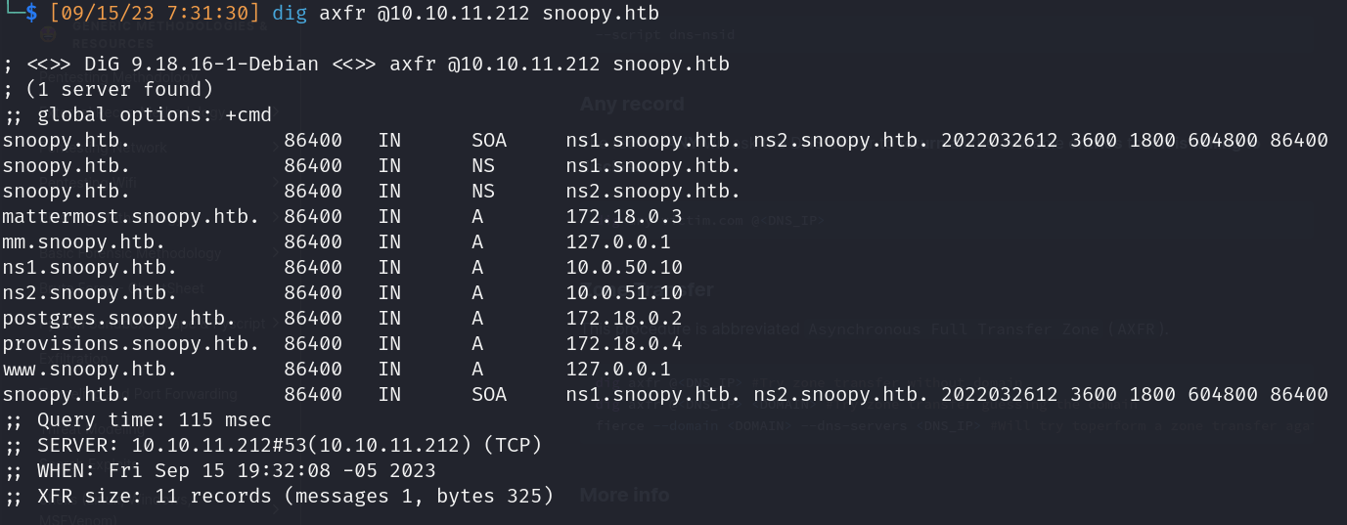The height and width of the screenshot is (525, 1347).
Task: Click the timestamp in the shell prompt
Action: pyautogui.click(x=163, y=14)
